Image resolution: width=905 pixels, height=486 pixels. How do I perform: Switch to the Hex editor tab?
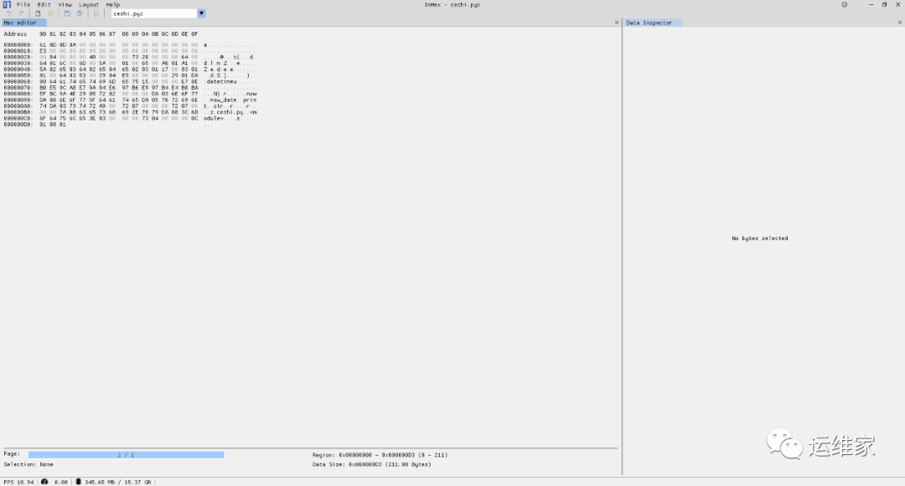tap(23, 23)
